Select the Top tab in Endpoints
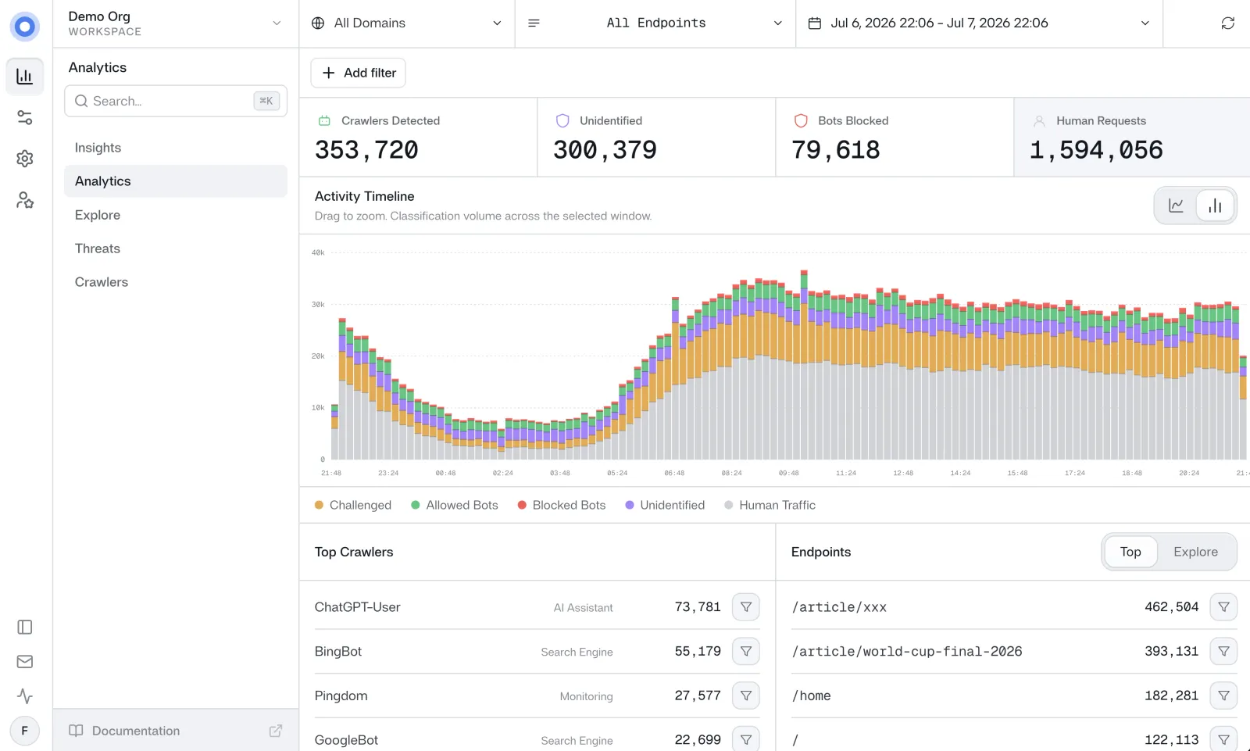This screenshot has width=1250, height=751. point(1130,552)
